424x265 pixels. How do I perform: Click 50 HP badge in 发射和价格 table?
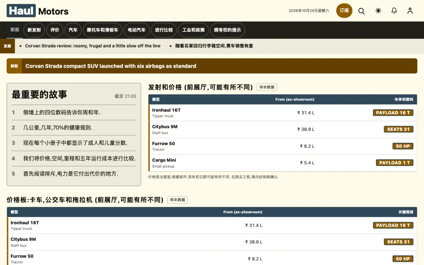pyautogui.click(x=403, y=146)
